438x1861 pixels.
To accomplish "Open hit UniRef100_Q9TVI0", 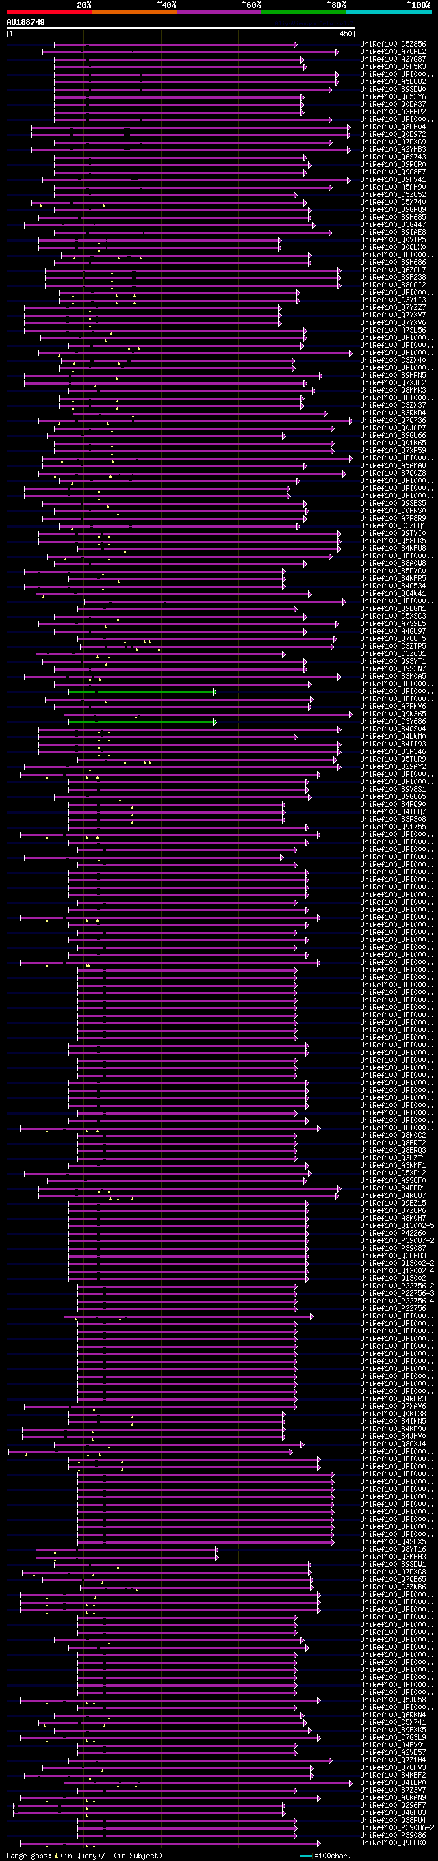I will [x=394, y=533].
